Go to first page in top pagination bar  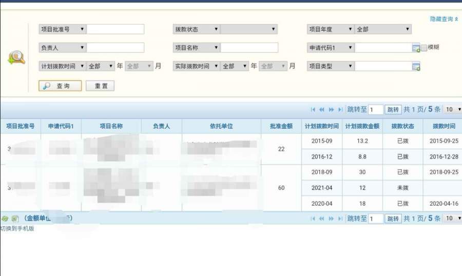[313, 109]
